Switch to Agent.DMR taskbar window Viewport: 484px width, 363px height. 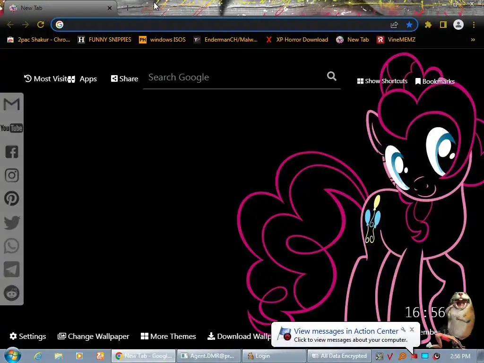[208, 356]
